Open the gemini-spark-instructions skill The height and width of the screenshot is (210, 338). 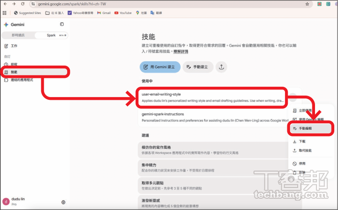[214, 117]
